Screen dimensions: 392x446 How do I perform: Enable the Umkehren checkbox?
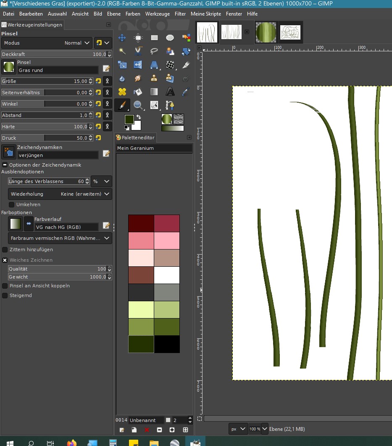[x=12, y=204]
